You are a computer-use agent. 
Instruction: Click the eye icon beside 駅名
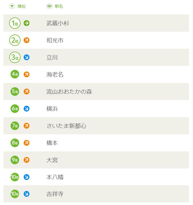[x=49, y=6]
